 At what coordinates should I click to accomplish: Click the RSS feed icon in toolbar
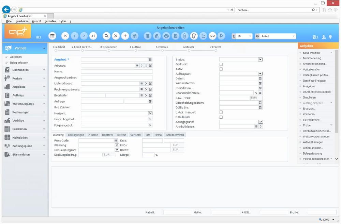pyautogui.click(x=222, y=36)
